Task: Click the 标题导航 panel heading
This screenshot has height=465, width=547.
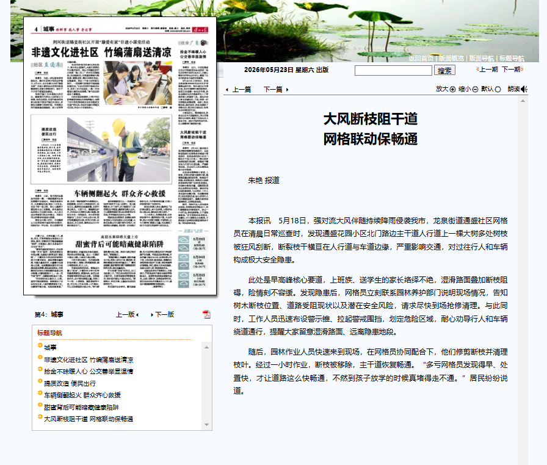Action: pyautogui.click(x=49, y=333)
